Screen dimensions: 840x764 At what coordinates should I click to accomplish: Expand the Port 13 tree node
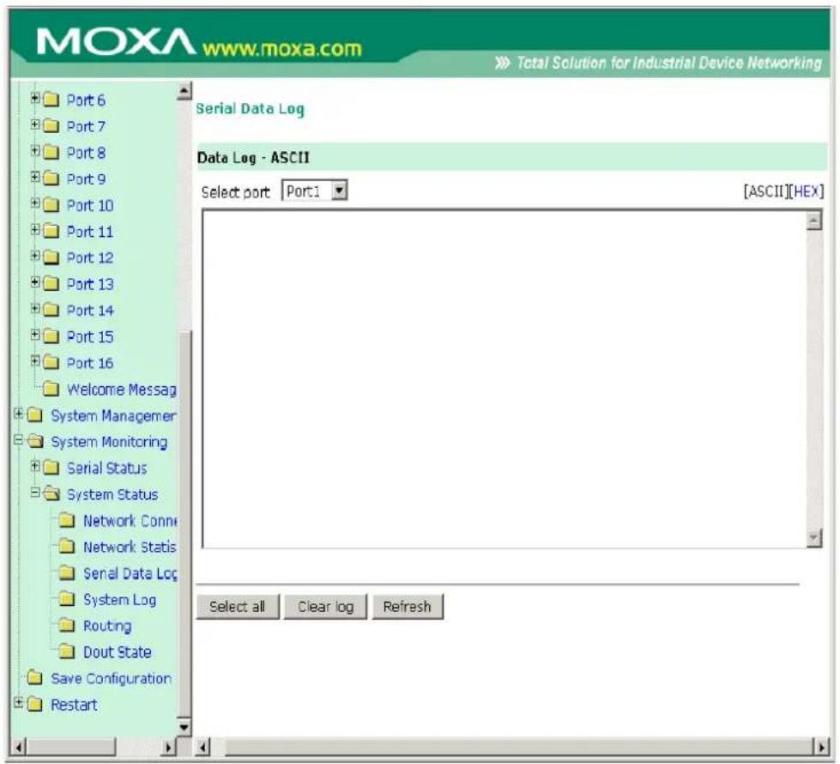[x=35, y=282]
